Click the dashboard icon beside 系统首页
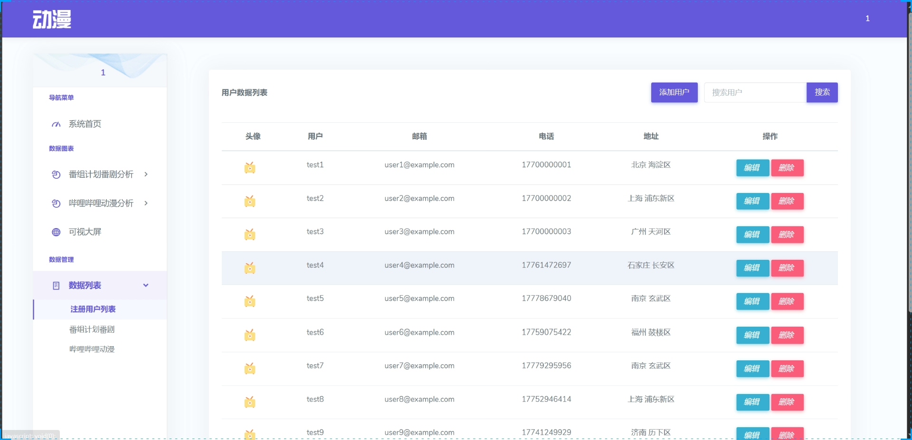Image resolution: width=912 pixels, height=440 pixels. (x=56, y=124)
